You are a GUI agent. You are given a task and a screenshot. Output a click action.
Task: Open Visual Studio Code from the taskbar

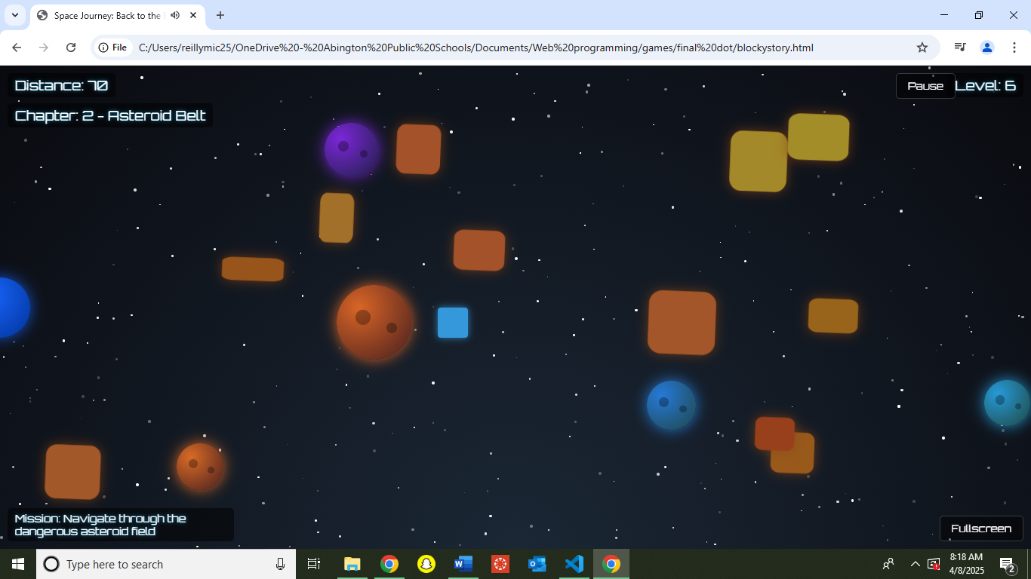click(x=574, y=564)
